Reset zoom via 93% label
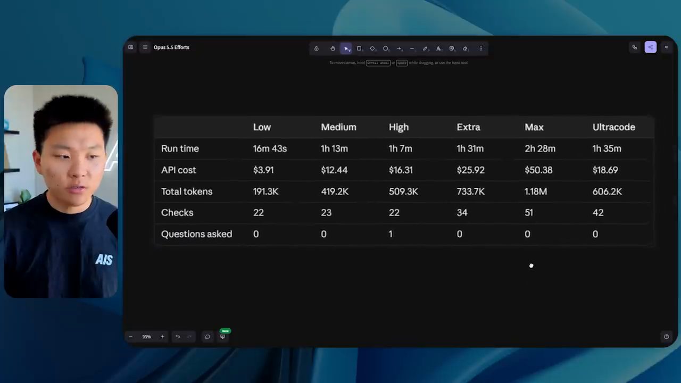Screen dimensions: 681x383 point(146,337)
